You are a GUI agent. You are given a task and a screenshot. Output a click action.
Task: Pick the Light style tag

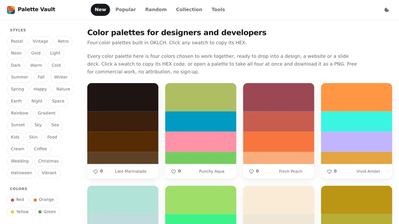point(55,53)
